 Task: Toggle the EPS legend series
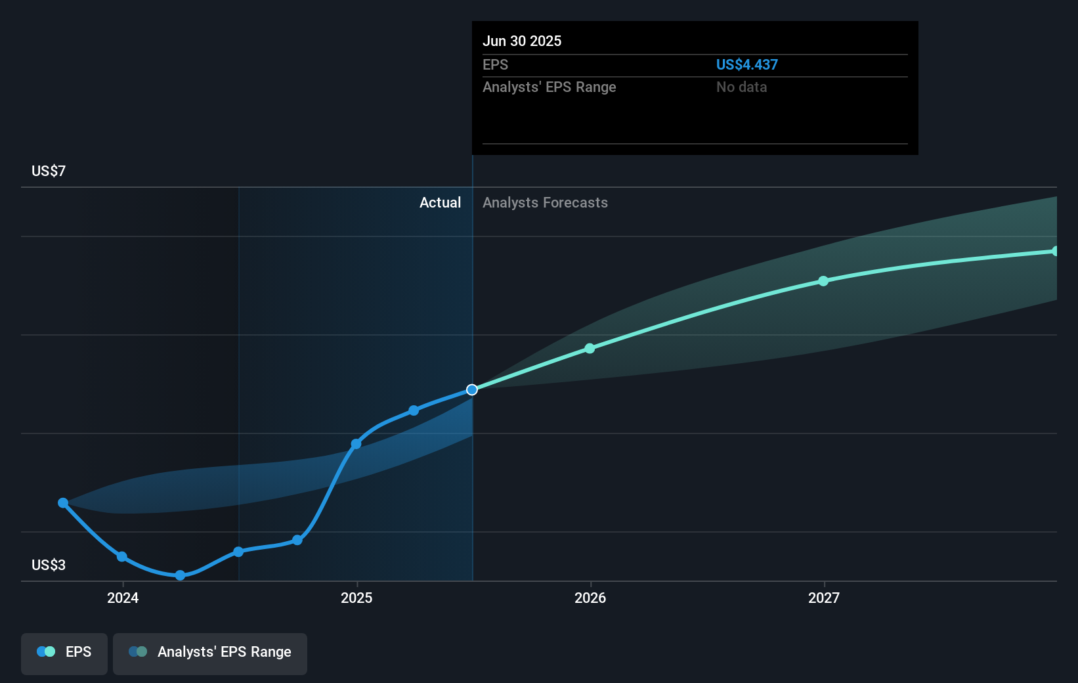click(x=64, y=653)
